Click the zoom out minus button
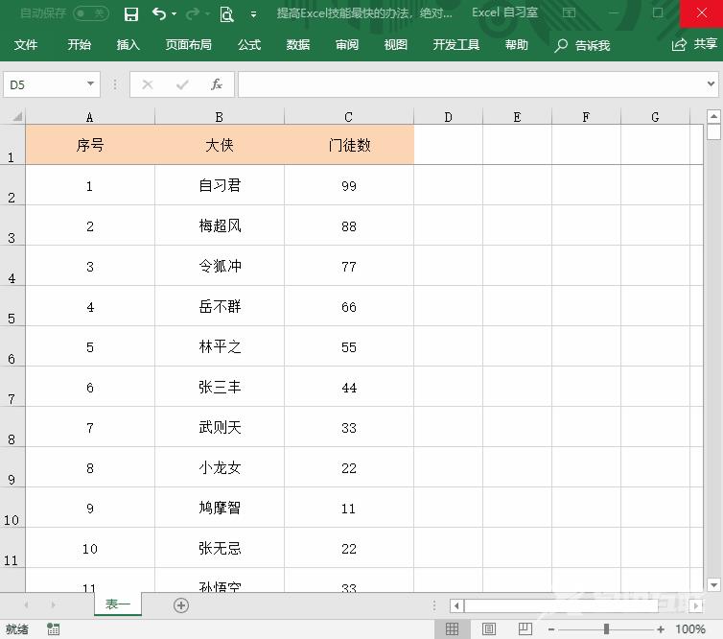The height and width of the screenshot is (639, 723). click(x=551, y=629)
